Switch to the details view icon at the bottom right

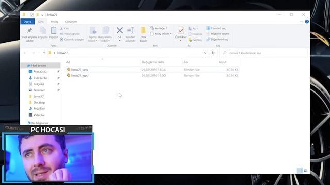point(300,171)
